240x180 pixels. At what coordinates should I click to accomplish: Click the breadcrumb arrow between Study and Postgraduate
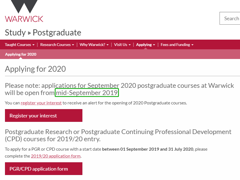tap(29, 33)
